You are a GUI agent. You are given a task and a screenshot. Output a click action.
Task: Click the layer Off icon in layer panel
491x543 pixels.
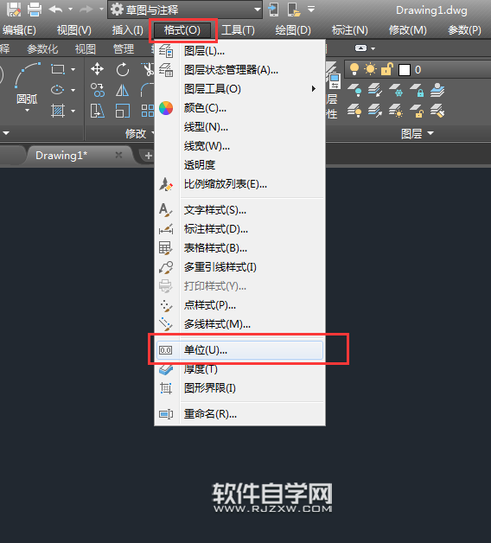pos(354,90)
